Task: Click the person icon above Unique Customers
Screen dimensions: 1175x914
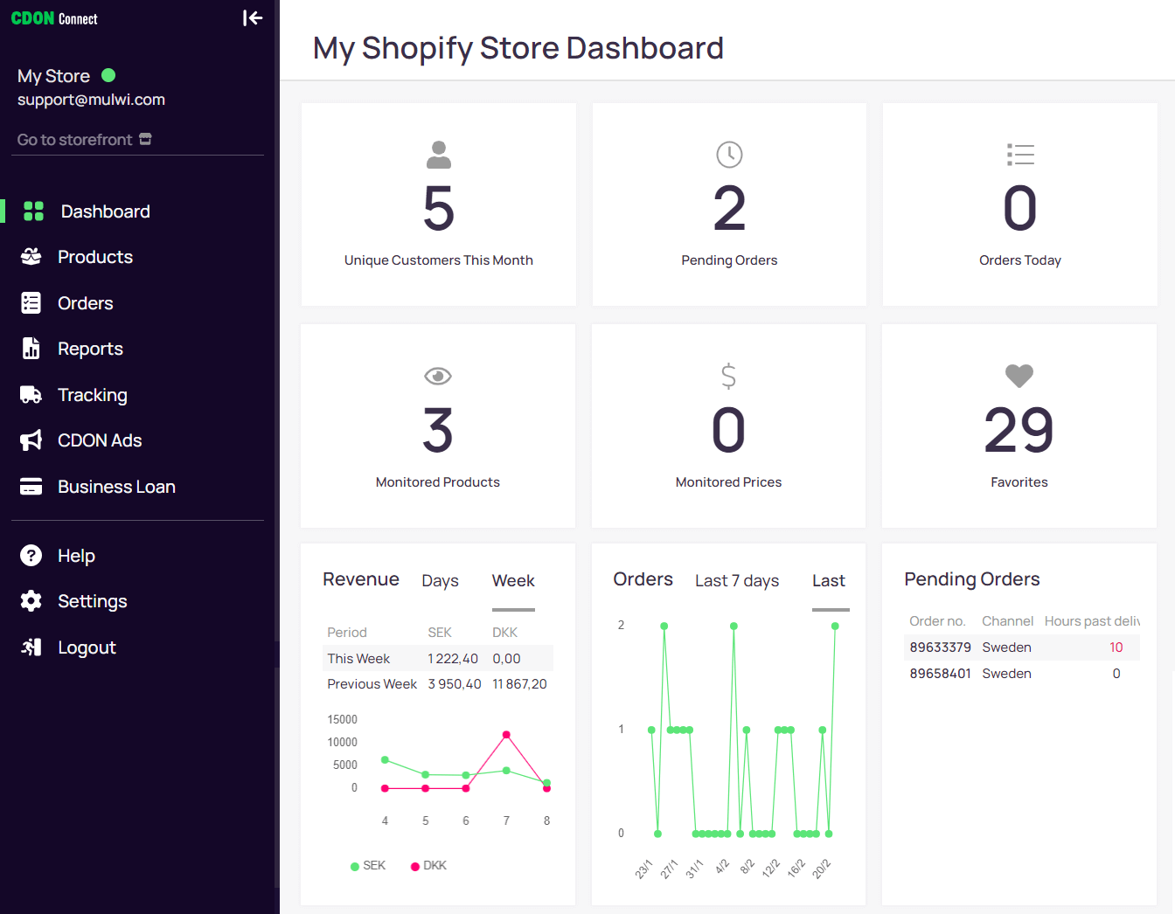Action: point(439,155)
